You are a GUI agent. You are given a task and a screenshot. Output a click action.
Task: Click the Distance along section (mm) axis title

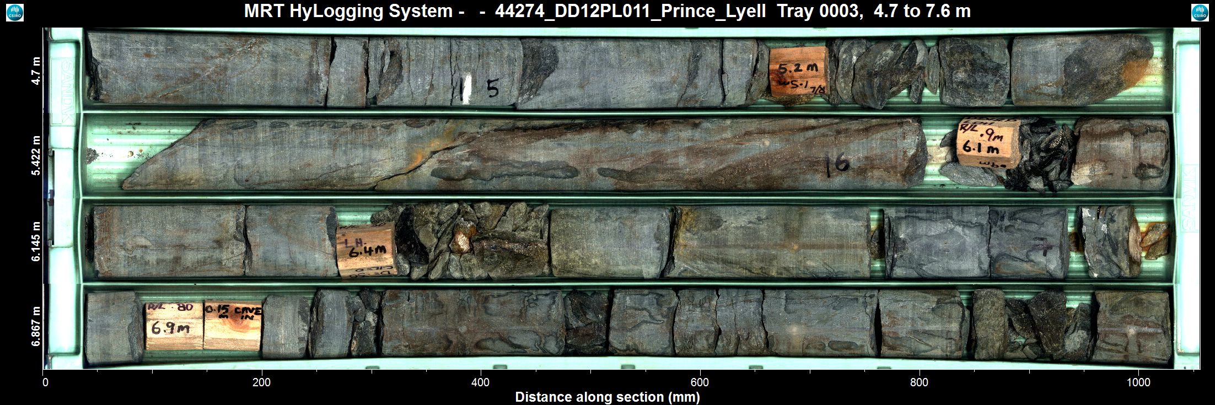point(607,397)
